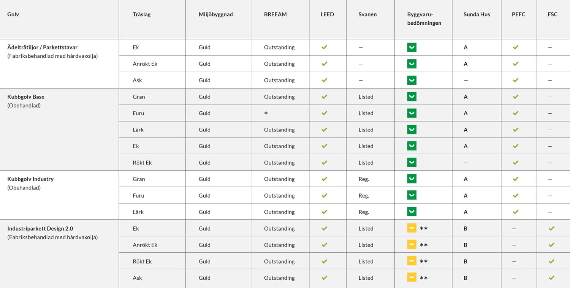This screenshot has width=570, height=288.
Task: Click 'Listed' in Kubbgolv Base Furu row
Action: [366, 113]
